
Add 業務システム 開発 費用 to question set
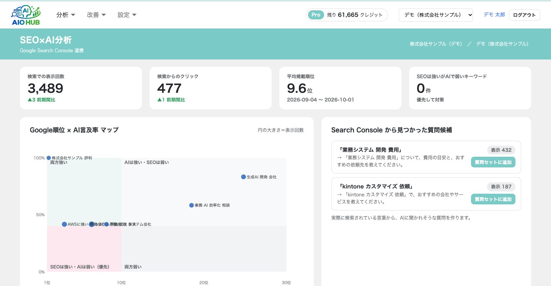click(x=493, y=162)
